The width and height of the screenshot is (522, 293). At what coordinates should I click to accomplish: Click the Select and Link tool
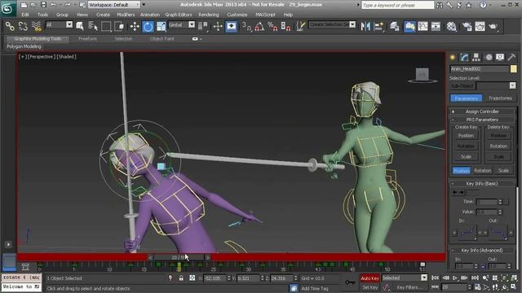pos(10,26)
